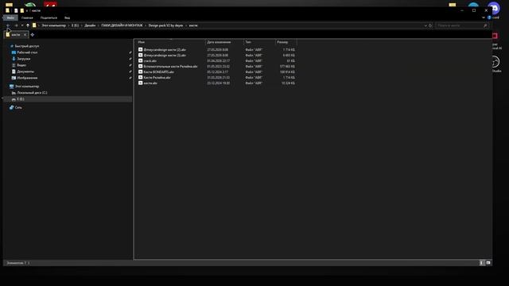
Task: Click pin icon next to Изображения
Action: click(x=130, y=78)
